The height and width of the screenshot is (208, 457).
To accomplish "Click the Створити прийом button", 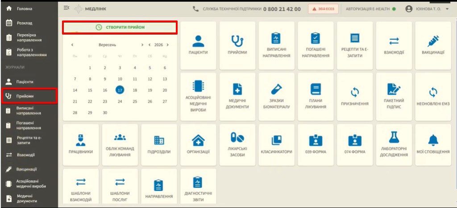I will tap(120, 27).
